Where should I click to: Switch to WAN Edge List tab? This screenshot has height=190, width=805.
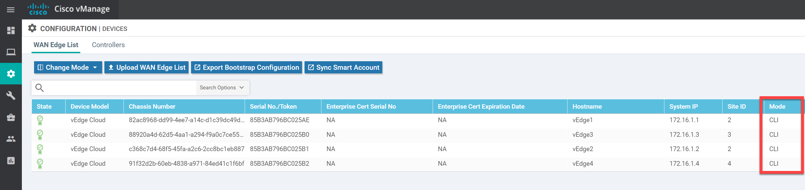56,45
